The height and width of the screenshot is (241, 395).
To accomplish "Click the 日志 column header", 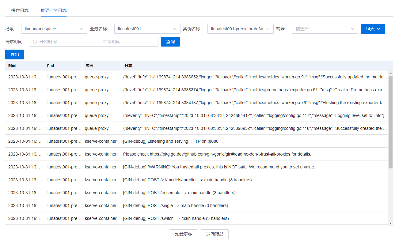I will pyautogui.click(x=128, y=66).
